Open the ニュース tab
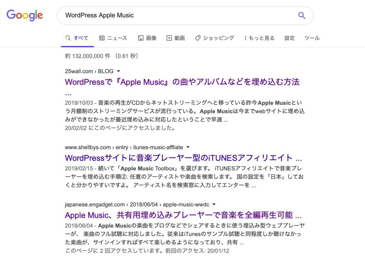Screen dimensions: 365x262 [x=113, y=38]
